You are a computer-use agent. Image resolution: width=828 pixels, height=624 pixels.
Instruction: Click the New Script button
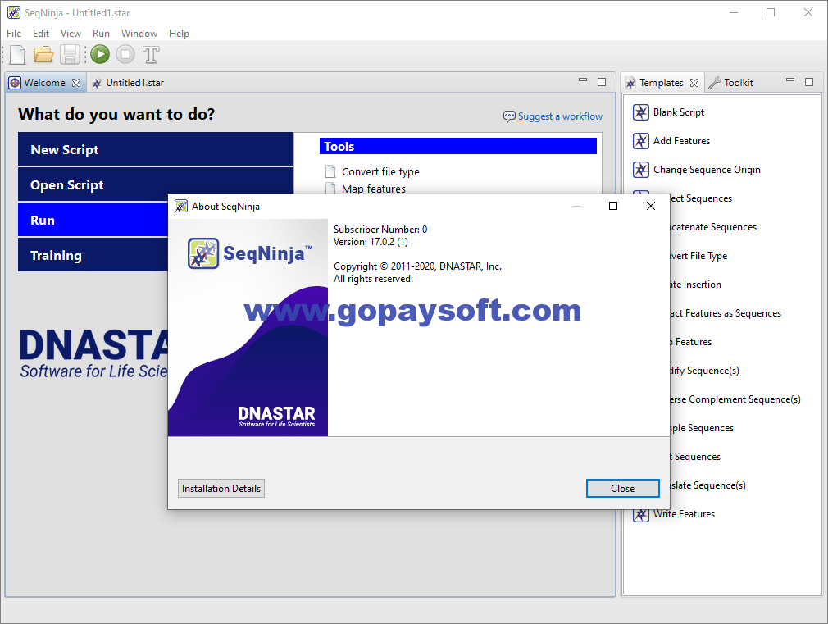pyautogui.click(x=156, y=149)
